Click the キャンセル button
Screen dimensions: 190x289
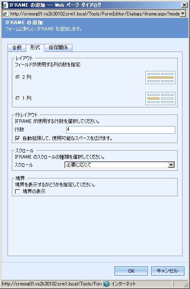point(168,271)
